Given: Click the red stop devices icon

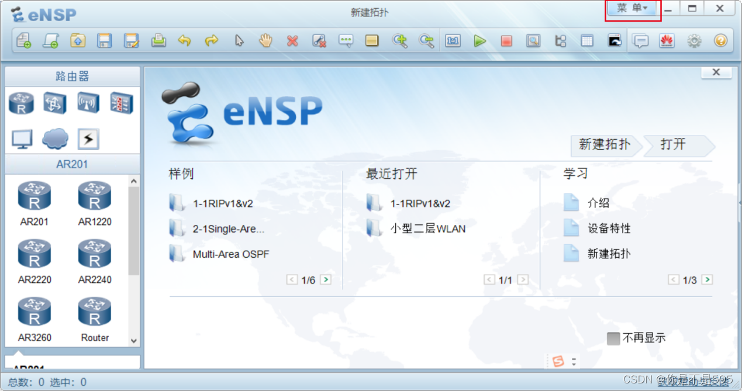Looking at the screenshot, I should coord(506,41).
